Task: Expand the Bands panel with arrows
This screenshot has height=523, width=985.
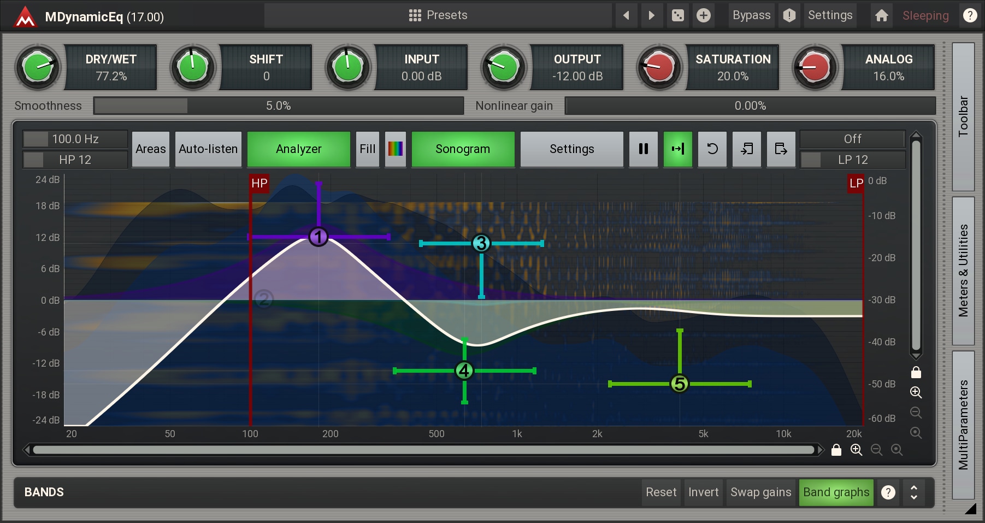Action: 914,492
